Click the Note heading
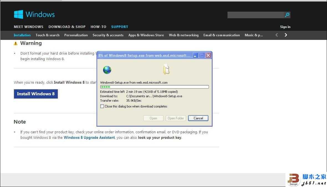 point(20,122)
